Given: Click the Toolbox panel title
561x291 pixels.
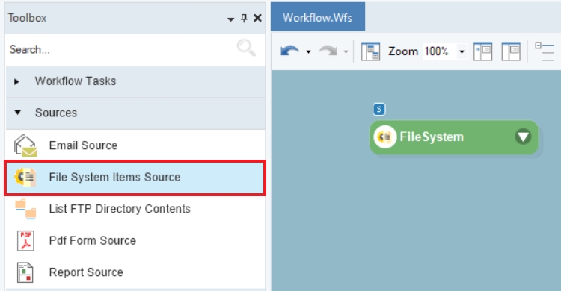Looking at the screenshot, I should pyautogui.click(x=28, y=18).
